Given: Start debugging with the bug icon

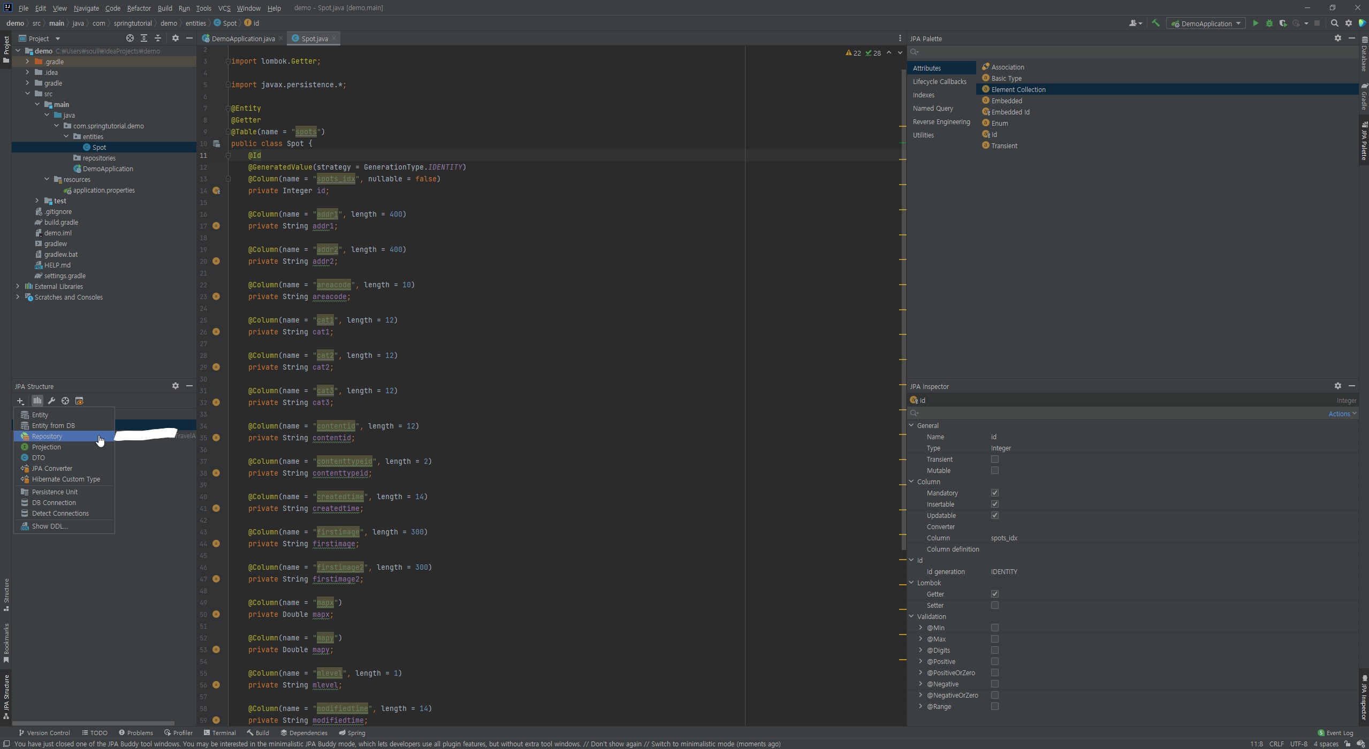Looking at the screenshot, I should 1269,23.
